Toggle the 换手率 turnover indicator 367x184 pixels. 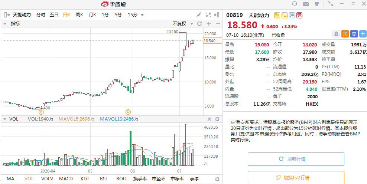coord(140,179)
